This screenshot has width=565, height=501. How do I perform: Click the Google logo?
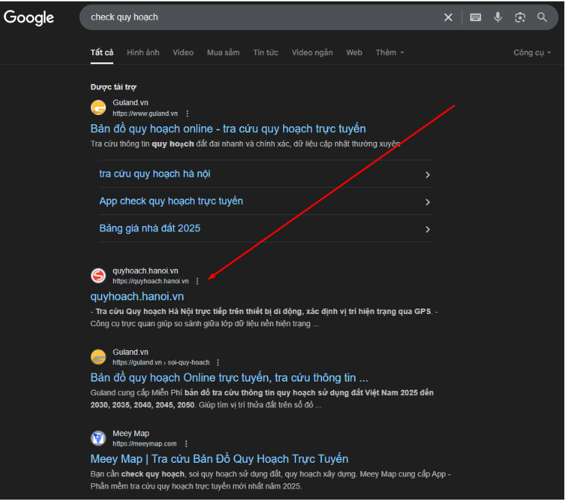click(29, 18)
